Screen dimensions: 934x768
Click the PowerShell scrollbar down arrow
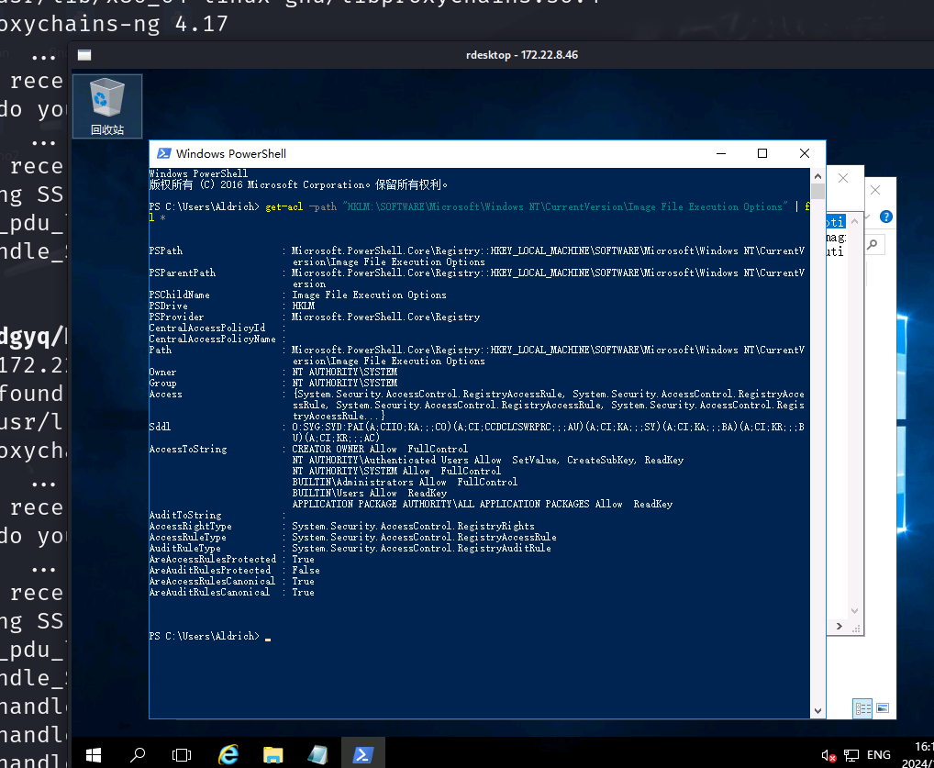(817, 711)
